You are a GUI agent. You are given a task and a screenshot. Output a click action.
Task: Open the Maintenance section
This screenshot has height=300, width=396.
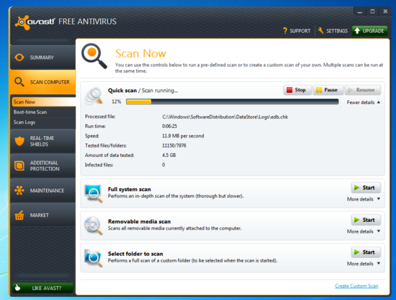pos(43,190)
